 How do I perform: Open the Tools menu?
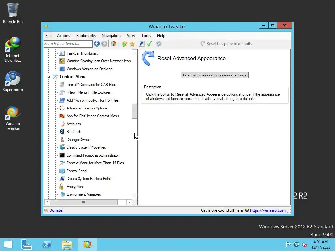click(146, 36)
